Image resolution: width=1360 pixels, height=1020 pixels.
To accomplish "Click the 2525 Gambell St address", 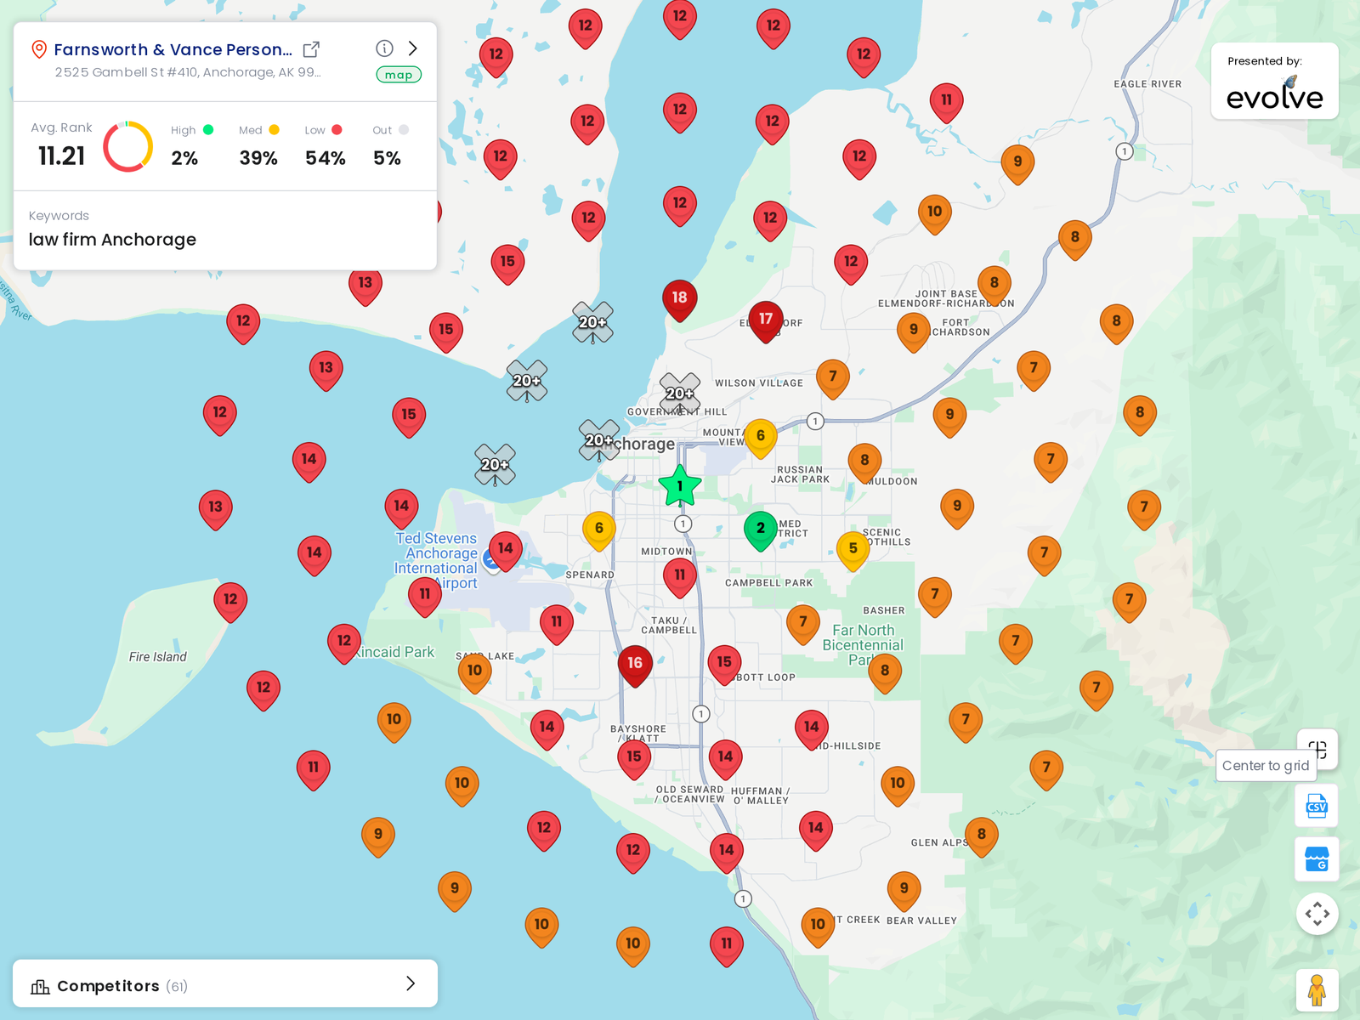I will coord(188,72).
